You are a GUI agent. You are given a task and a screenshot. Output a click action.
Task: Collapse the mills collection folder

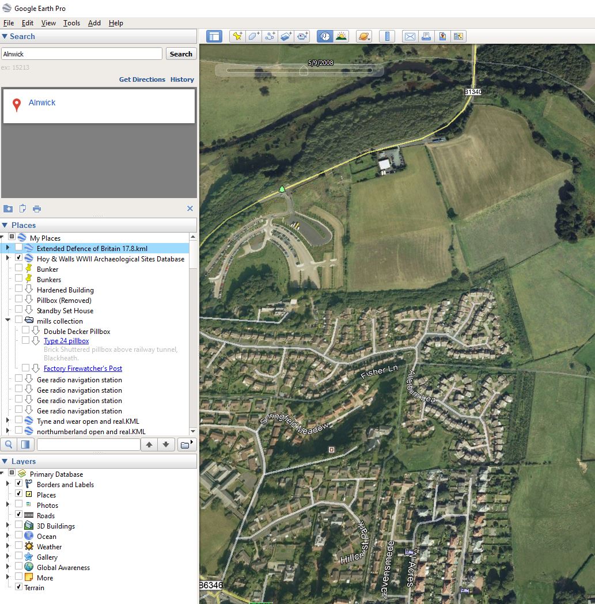point(8,321)
